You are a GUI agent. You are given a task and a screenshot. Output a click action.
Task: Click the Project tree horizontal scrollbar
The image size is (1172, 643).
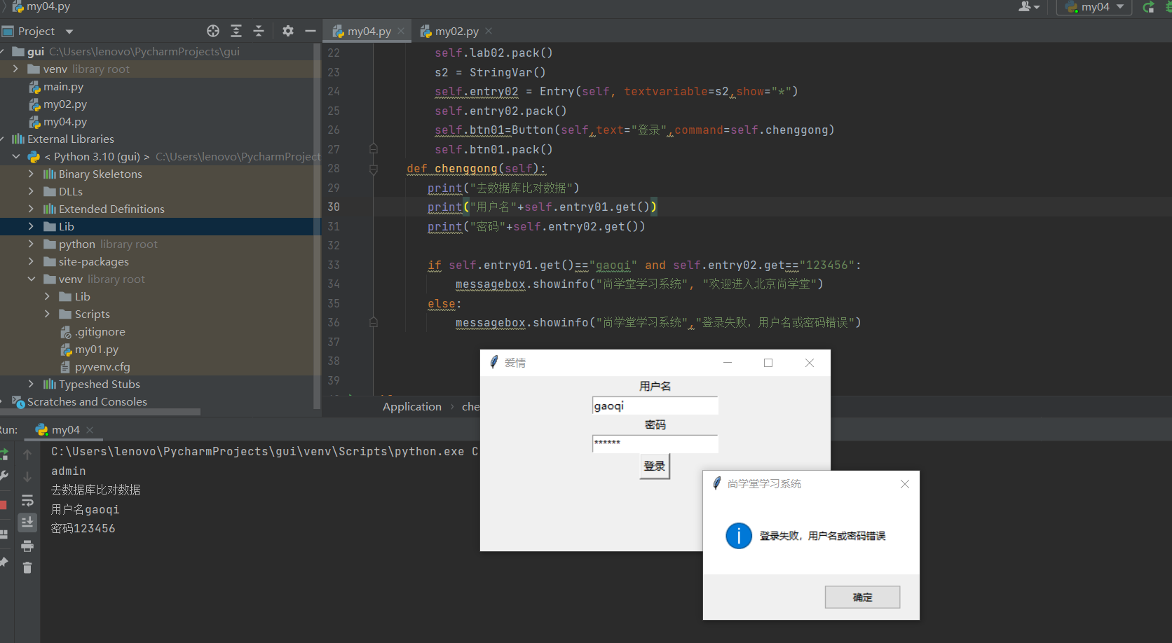[x=100, y=412]
